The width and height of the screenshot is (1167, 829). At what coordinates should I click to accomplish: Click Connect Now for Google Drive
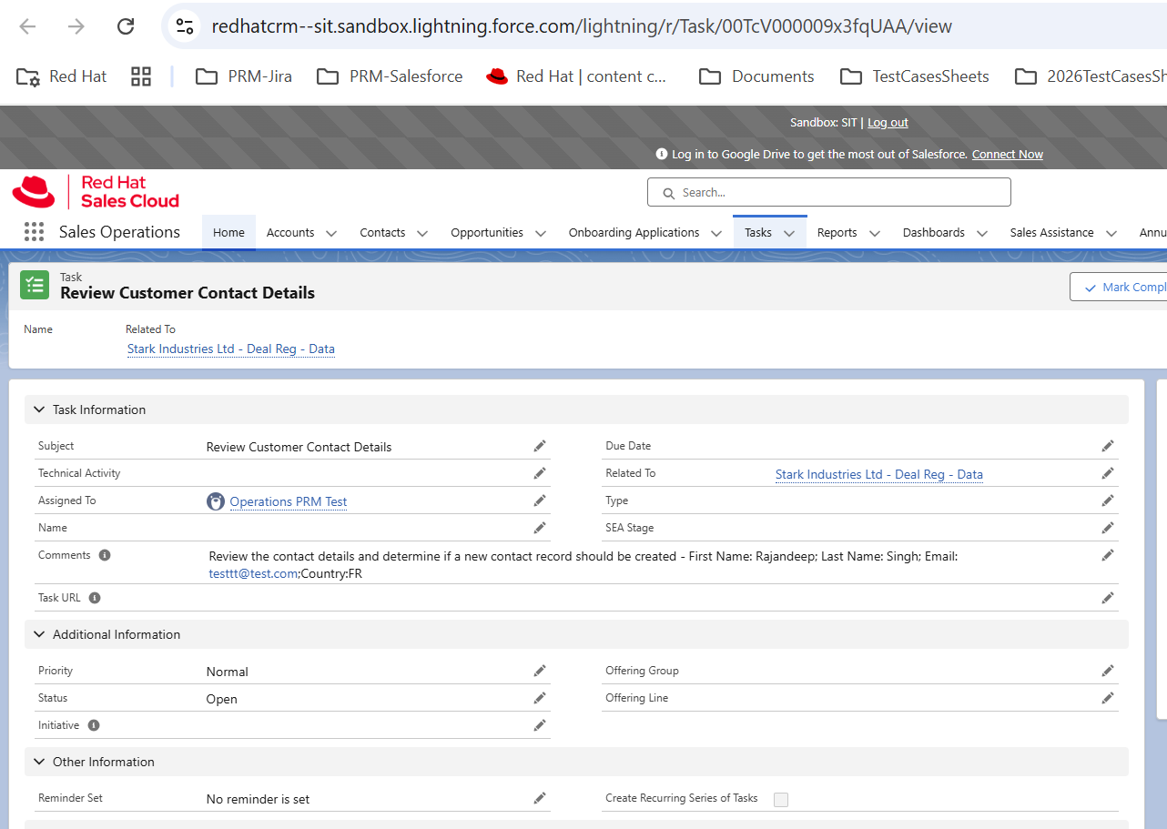click(x=1008, y=154)
